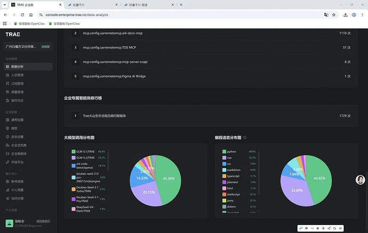The height and width of the screenshot is (233, 368).
Task: Click the DeepSeek-V4-Flash/TRAE legend entry
Action: pos(89,209)
